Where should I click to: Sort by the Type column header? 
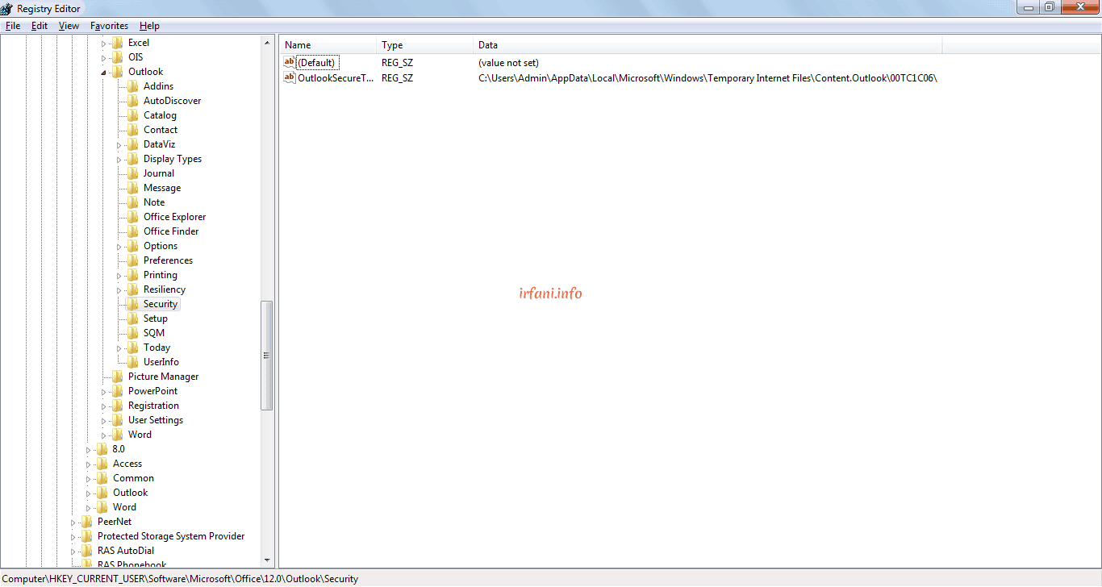tap(425, 45)
